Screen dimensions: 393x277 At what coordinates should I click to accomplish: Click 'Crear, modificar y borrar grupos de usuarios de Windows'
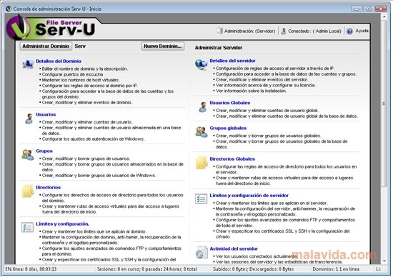point(99,176)
